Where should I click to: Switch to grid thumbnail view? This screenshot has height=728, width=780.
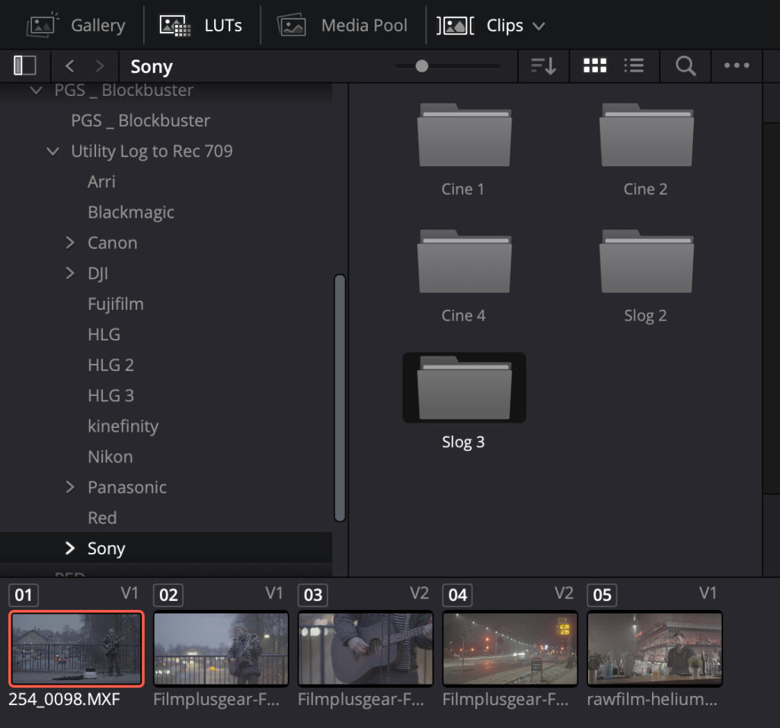[x=595, y=66]
